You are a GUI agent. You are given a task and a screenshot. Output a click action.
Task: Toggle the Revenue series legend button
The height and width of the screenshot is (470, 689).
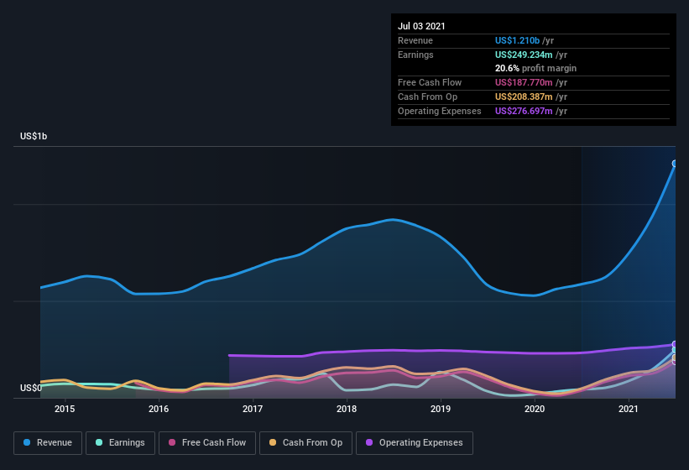(48, 443)
